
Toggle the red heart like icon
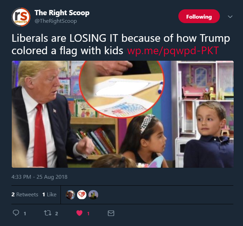point(80,213)
